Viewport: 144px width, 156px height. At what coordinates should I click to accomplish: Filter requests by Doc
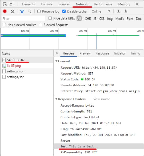pyautogui.click(x=139, y=19)
